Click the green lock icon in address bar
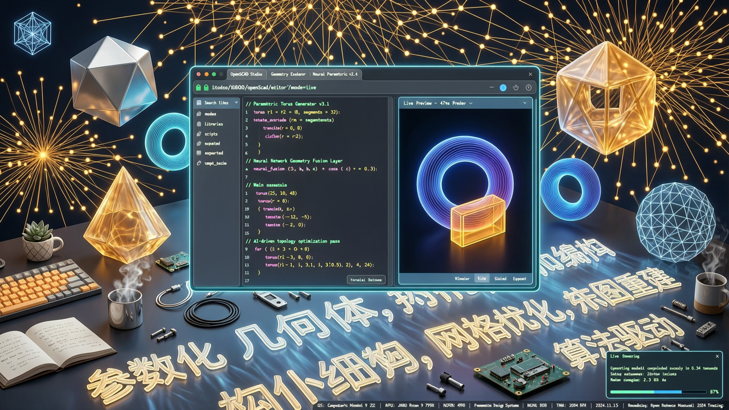 pyautogui.click(x=199, y=88)
